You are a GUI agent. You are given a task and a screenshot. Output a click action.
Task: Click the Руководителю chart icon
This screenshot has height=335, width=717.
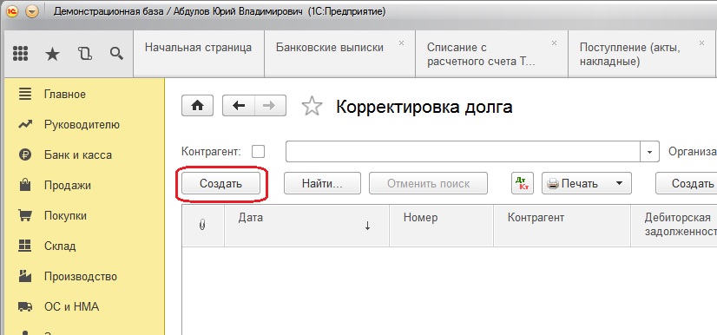[x=24, y=124]
